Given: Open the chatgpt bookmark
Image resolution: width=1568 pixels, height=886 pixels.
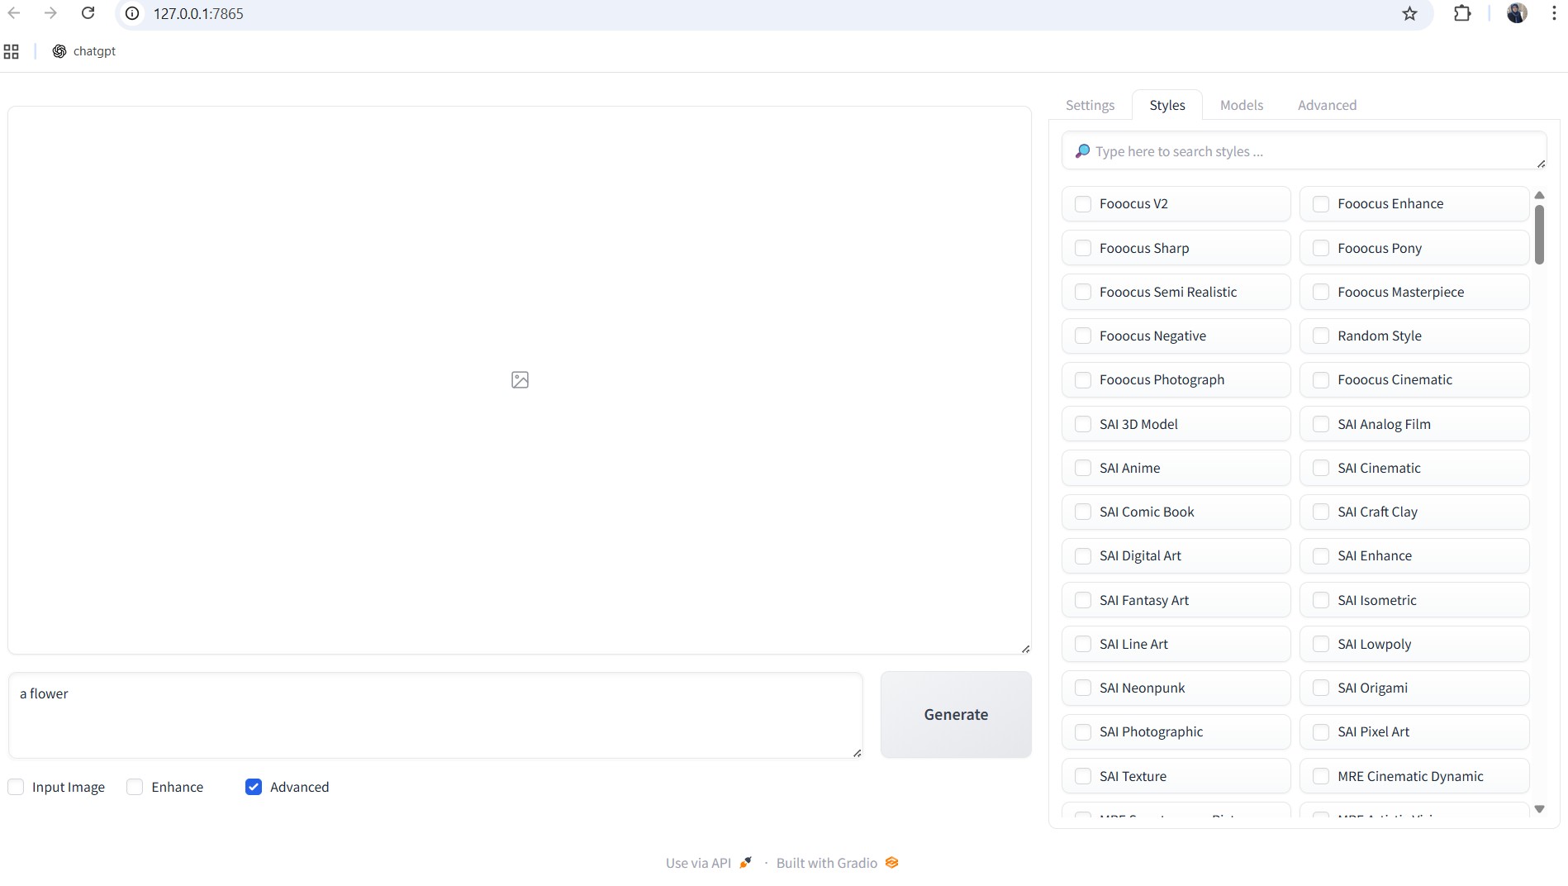Looking at the screenshot, I should pyautogui.click(x=84, y=51).
